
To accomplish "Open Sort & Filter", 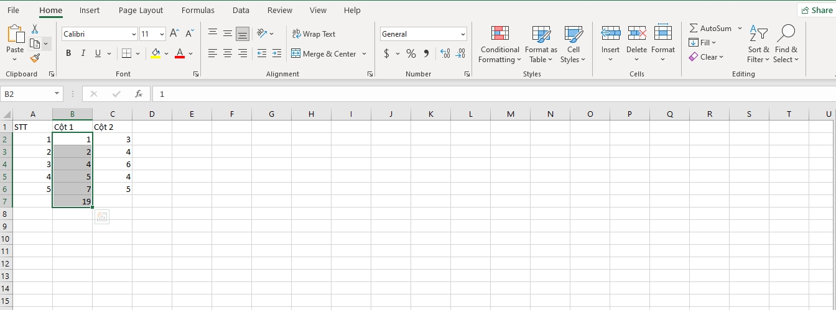I will pos(759,44).
